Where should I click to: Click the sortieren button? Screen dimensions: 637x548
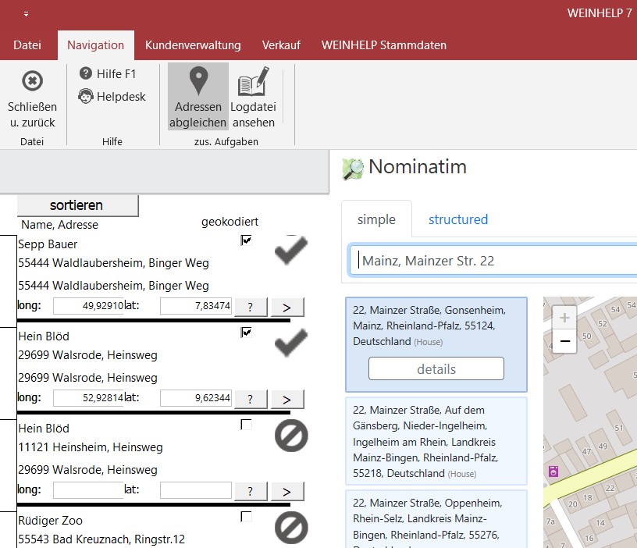click(x=77, y=205)
